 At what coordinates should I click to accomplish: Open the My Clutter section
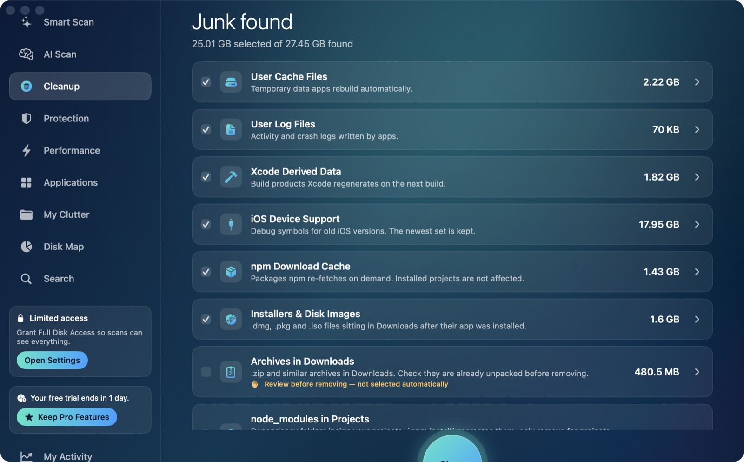[80, 214]
